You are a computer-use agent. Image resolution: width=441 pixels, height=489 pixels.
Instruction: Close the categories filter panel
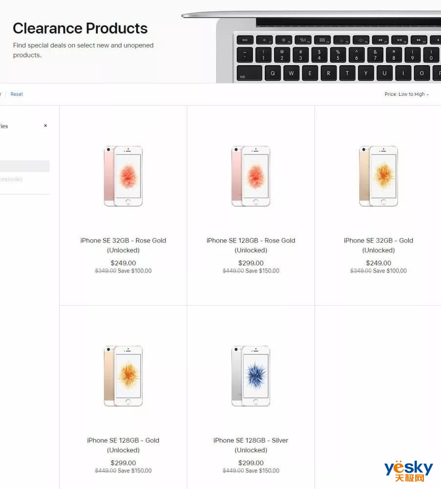point(45,126)
